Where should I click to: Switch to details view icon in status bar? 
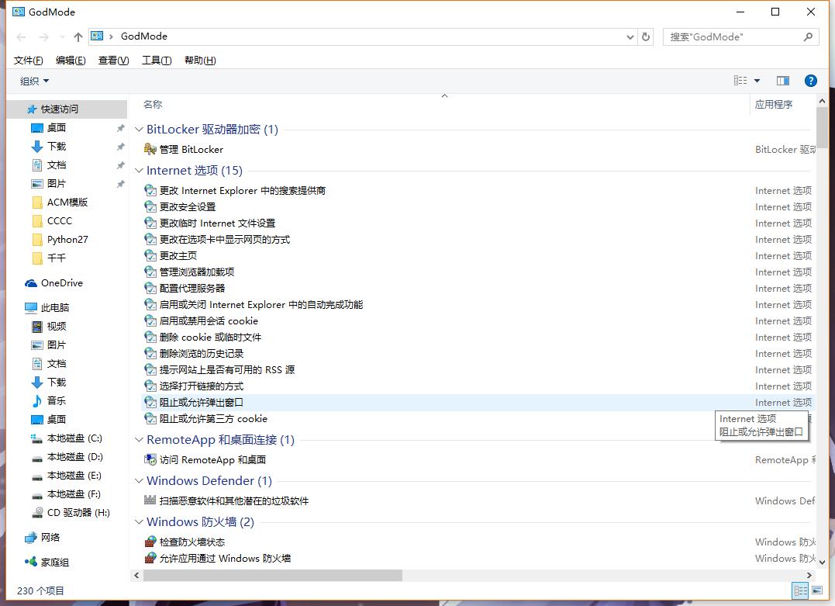[800, 590]
